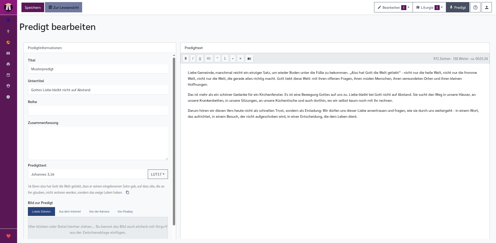The height and width of the screenshot is (243, 496).
Task: Click the Predigt button in top bar
Action: tap(458, 7)
